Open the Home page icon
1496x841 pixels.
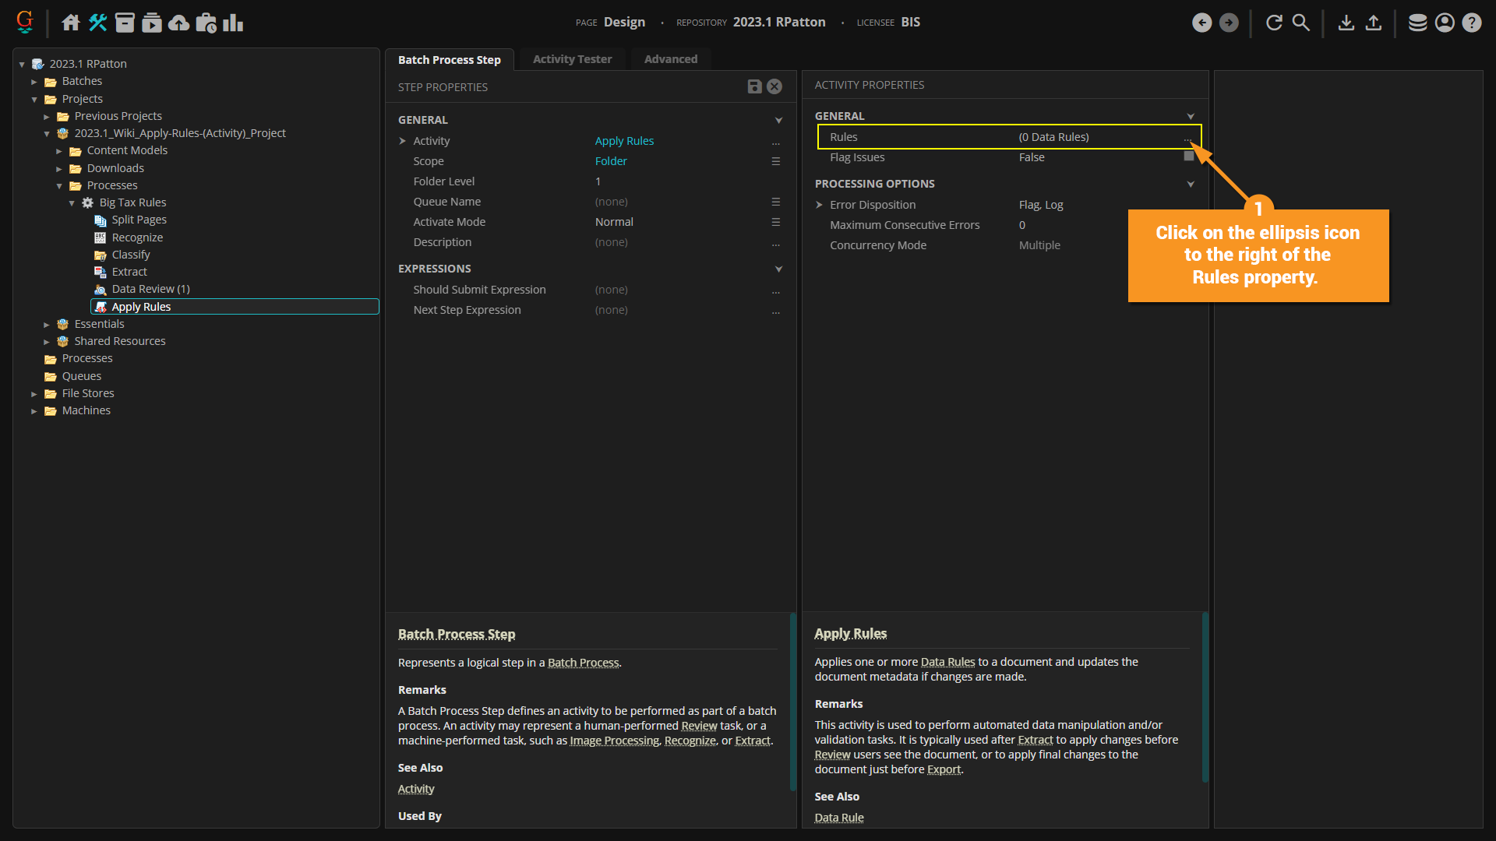71,23
